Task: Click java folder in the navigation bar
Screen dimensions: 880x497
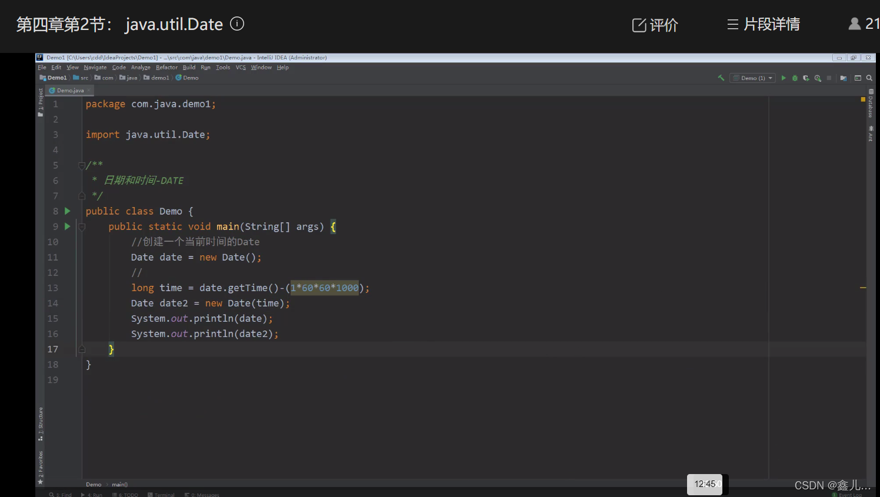Action: click(128, 78)
